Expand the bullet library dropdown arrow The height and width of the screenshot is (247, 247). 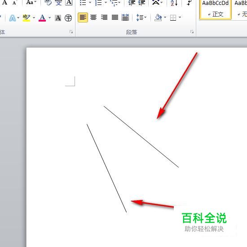pyautogui.click(x=90, y=3)
